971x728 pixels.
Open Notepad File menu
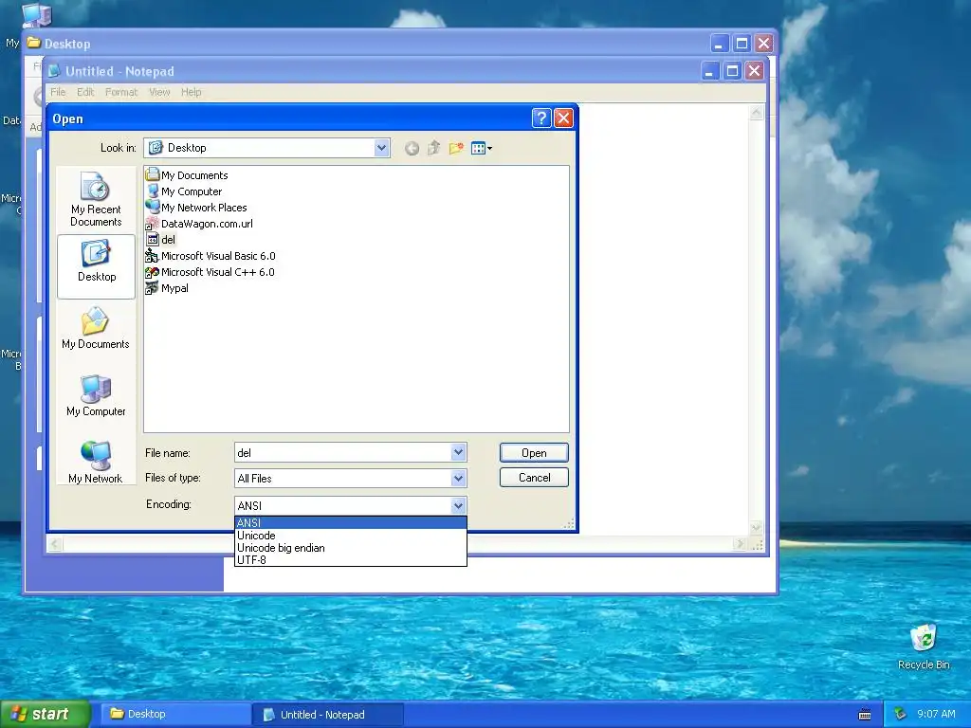coord(58,92)
